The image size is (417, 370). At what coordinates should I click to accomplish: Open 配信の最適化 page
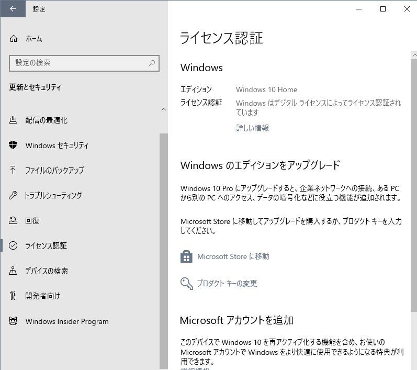click(x=46, y=120)
